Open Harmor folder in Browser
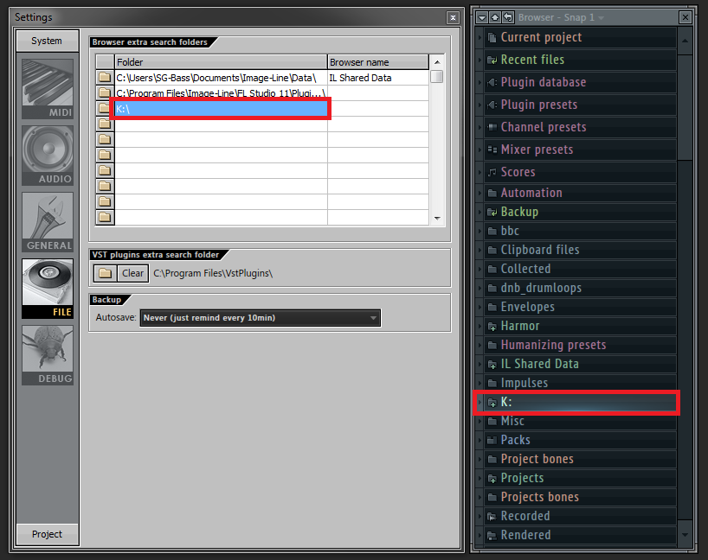 [x=580, y=326]
